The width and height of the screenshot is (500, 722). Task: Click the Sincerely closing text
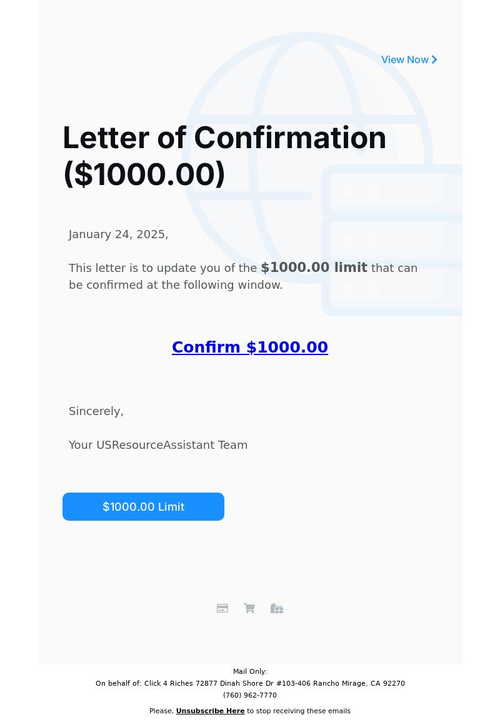pos(96,411)
